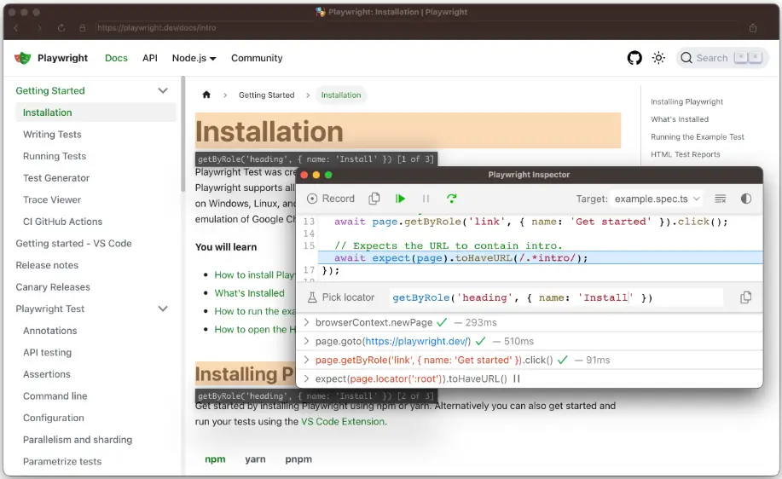This screenshot has width=782, height=479.
Task: Click the home breadcrumb icon
Action: [206, 95]
